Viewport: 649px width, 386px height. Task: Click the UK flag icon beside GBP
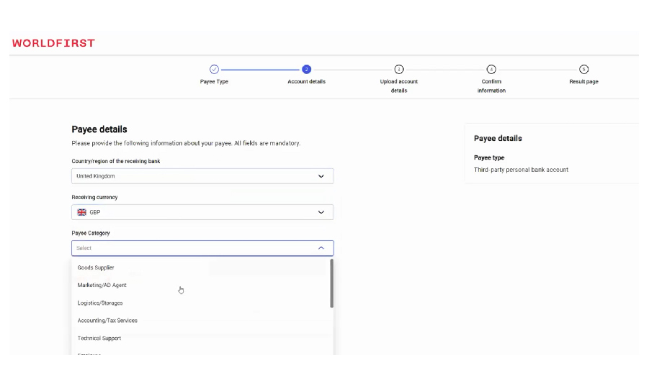tap(82, 212)
